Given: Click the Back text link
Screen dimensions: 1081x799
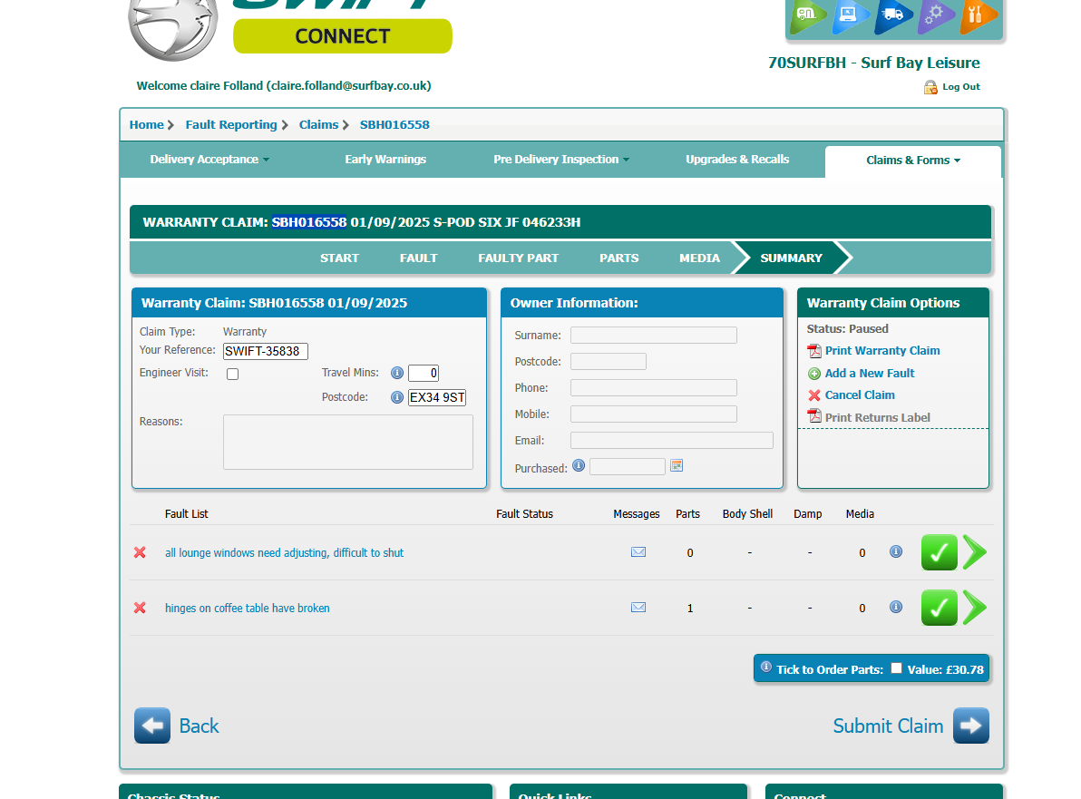Looking at the screenshot, I should point(199,726).
